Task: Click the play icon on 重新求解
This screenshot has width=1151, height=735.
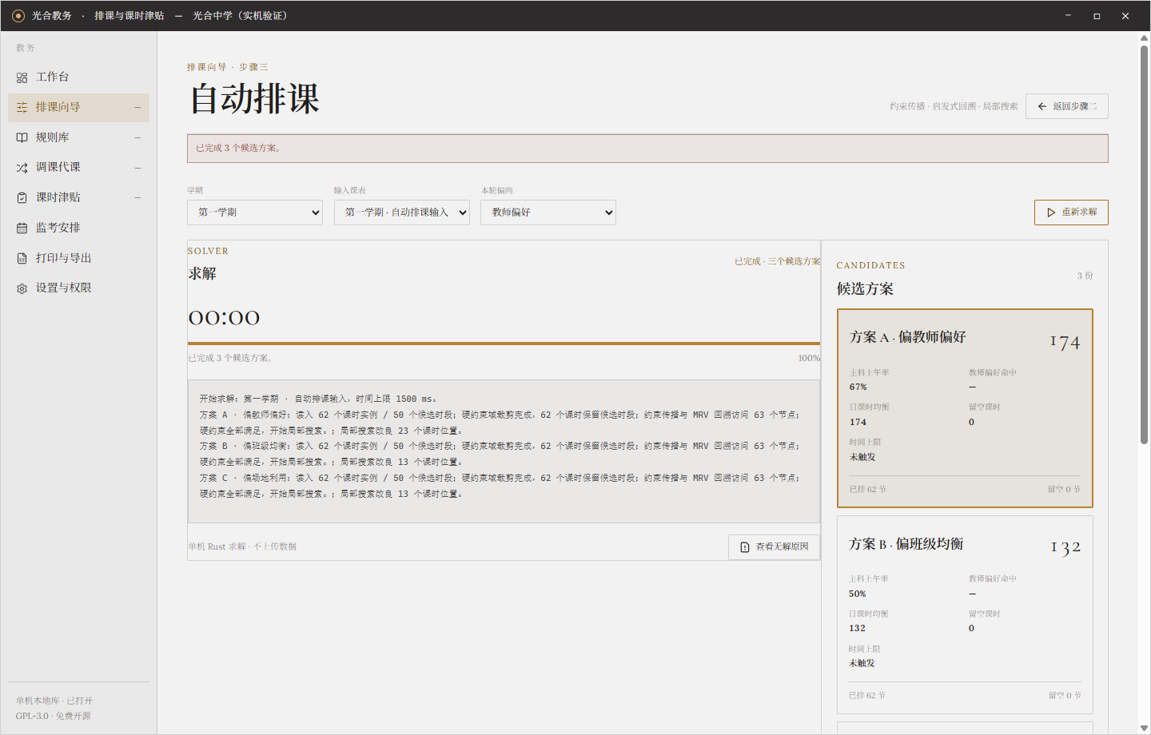Action: pyautogui.click(x=1051, y=213)
